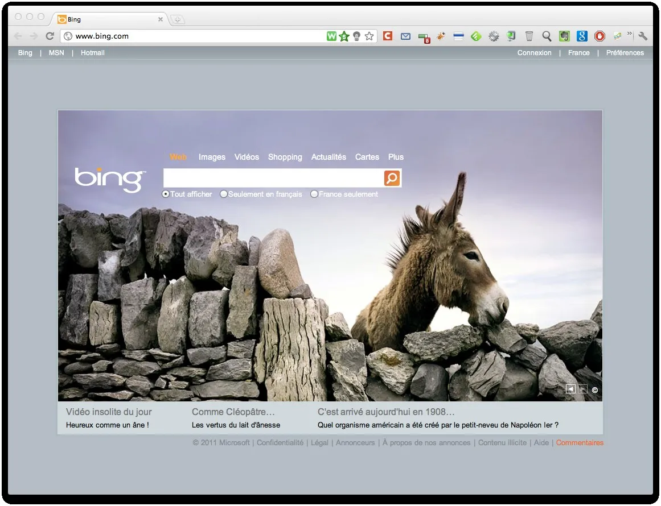Open 'À propos de nos annonces' link

coord(426,443)
